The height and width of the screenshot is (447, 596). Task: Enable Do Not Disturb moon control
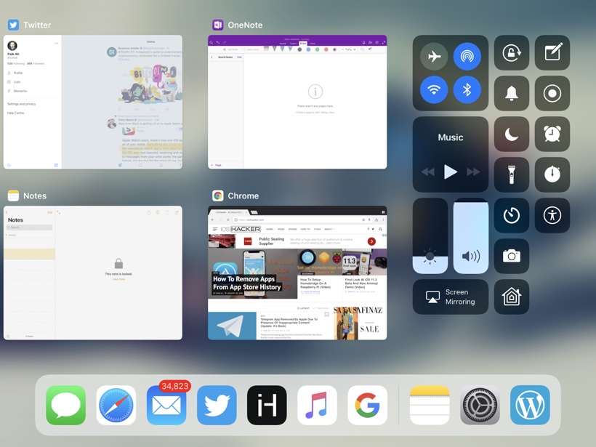pos(512,134)
